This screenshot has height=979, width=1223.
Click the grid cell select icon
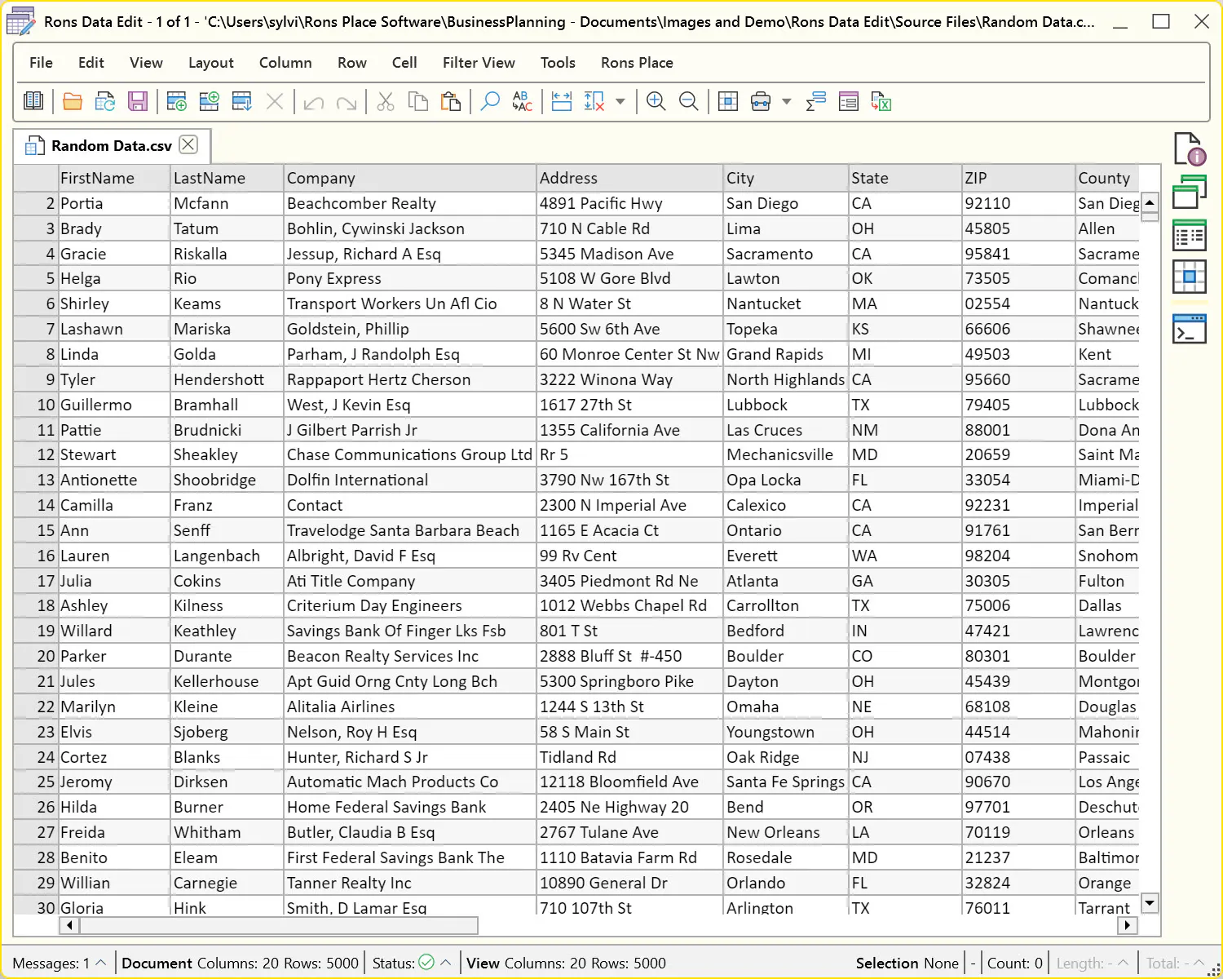pos(728,101)
